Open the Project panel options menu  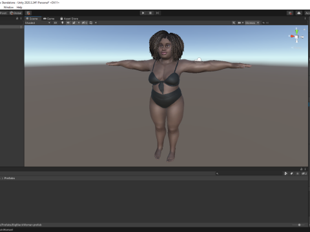point(305,169)
